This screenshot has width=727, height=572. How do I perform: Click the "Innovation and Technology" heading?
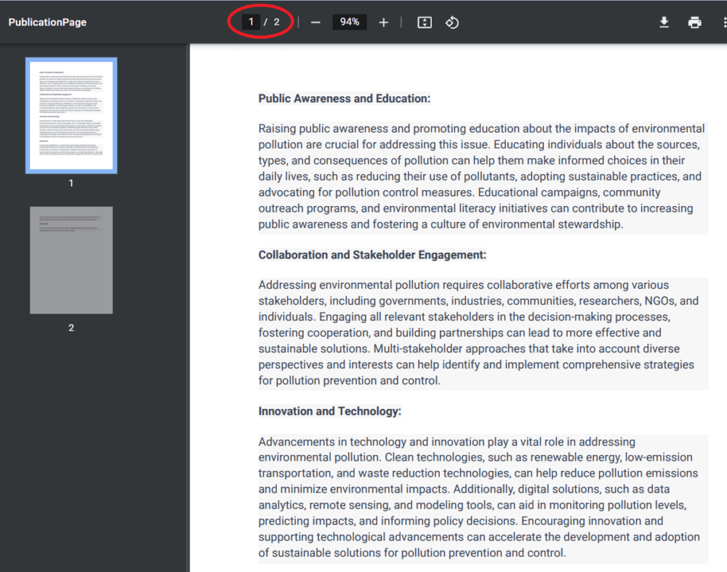329,411
